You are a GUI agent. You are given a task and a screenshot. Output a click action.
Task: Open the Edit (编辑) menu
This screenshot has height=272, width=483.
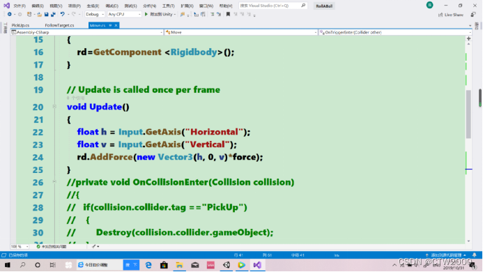38,6
